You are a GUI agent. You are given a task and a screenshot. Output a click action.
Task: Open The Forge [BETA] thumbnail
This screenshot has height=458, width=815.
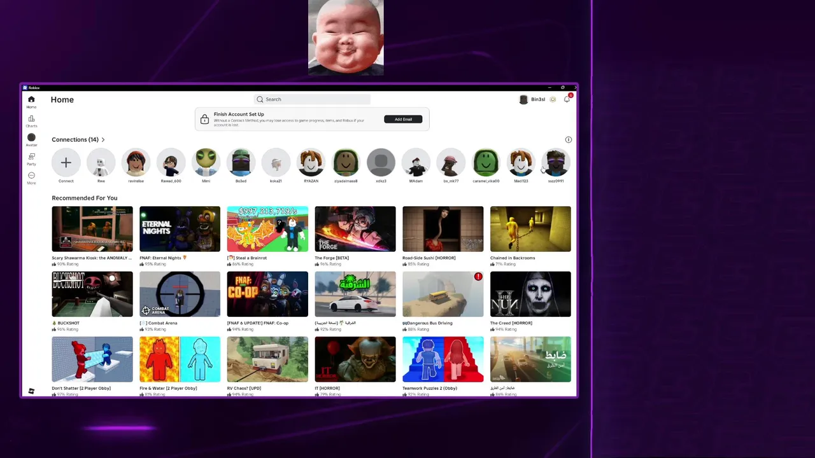coord(355,229)
